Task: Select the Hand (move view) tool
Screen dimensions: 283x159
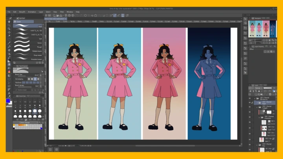Action: click(9, 22)
